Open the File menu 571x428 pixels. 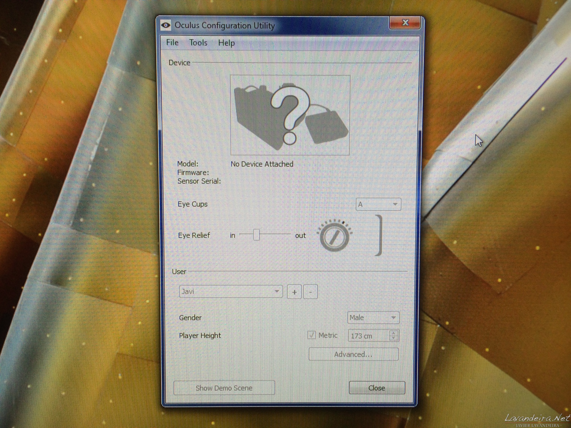tap(172, 42)
